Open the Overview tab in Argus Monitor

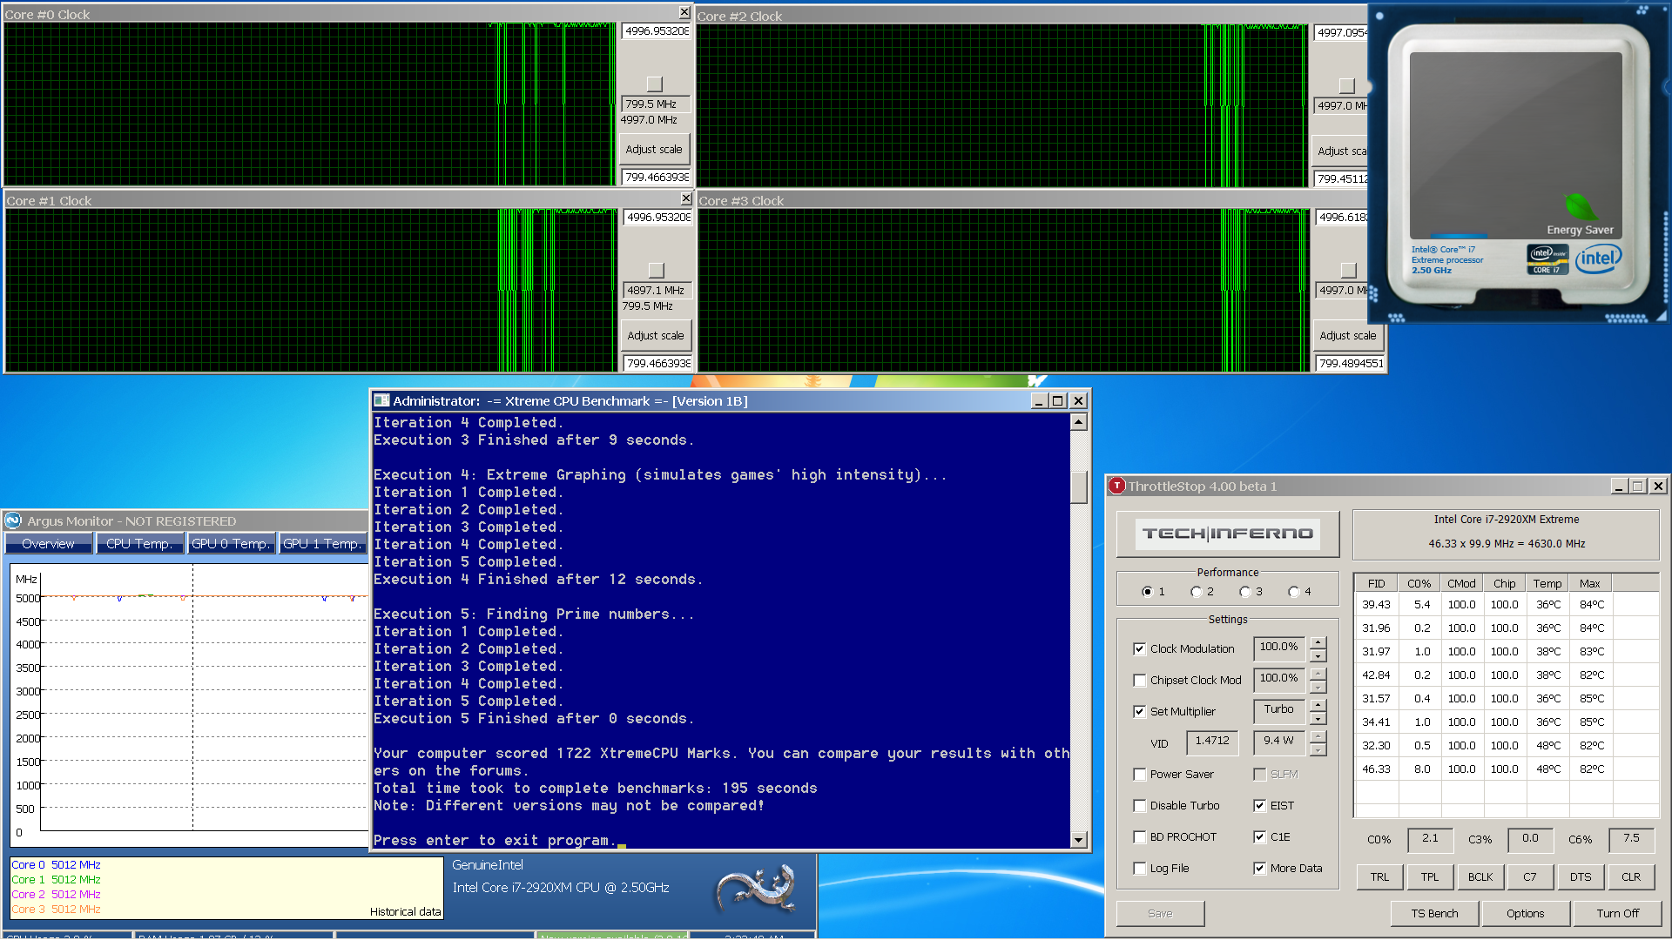[x=49, y=544]
